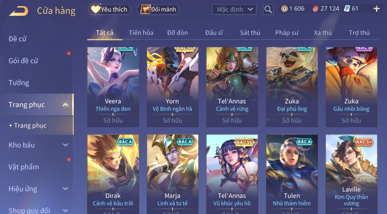
Task: Expand the Hiệu ứng sidebar section
Action: pyautogui.click(x=65, y=189)
